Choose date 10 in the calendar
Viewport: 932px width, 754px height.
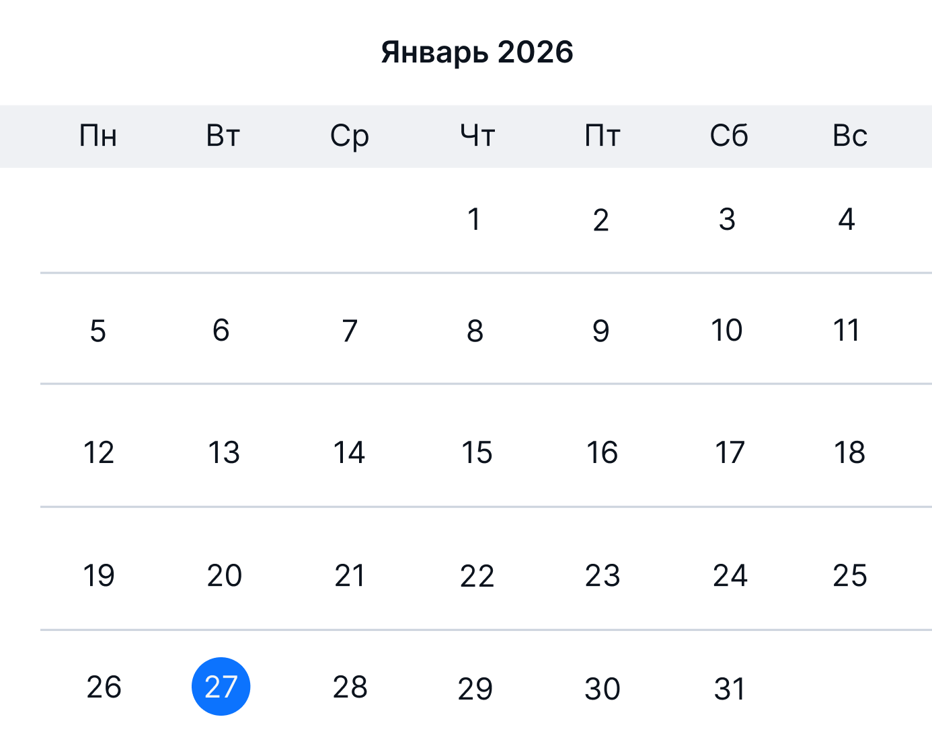pyautogui.click(x=727, y=331)
